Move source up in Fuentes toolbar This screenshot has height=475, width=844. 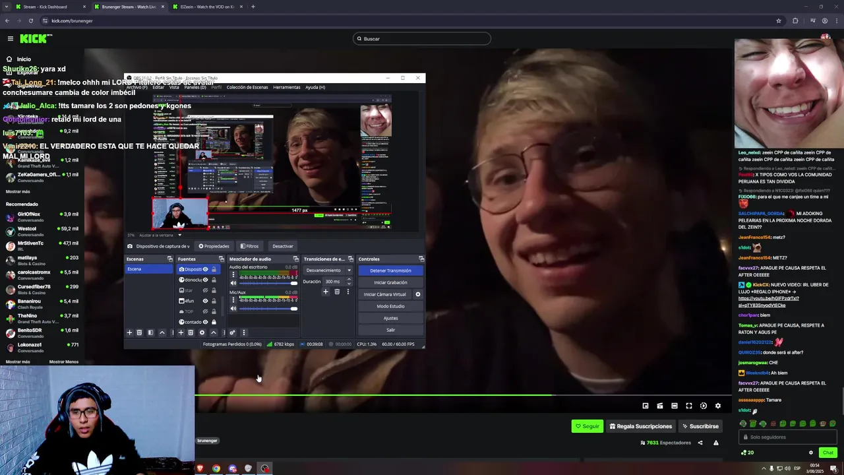pyautogui.click(x=214, y=332)
